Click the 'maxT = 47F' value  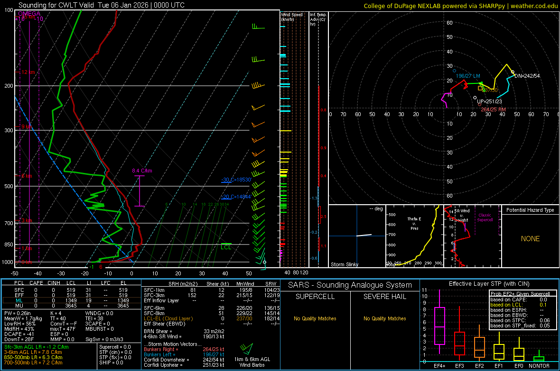[63, 329]
